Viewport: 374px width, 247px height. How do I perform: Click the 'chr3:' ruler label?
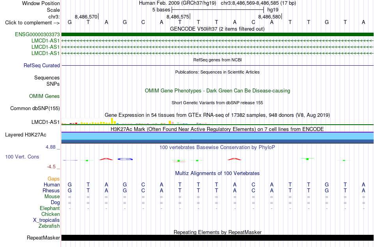tap(54, 17)
